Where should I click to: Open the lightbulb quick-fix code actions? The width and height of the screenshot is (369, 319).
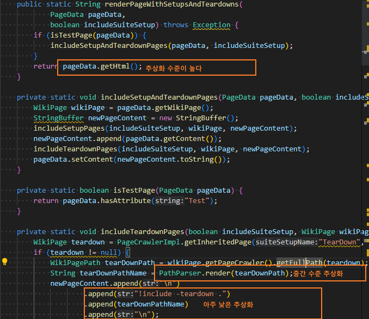click(5, 261)
